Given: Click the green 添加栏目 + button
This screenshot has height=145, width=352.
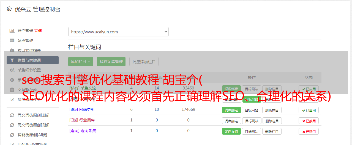Looking at the screenshot, I should (81, 62).
